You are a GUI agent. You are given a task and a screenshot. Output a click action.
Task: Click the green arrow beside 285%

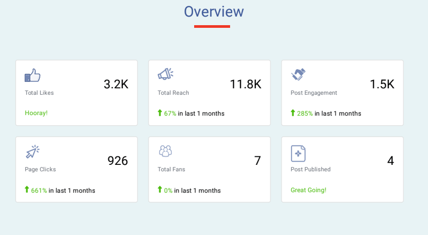[x=293, y=113]
